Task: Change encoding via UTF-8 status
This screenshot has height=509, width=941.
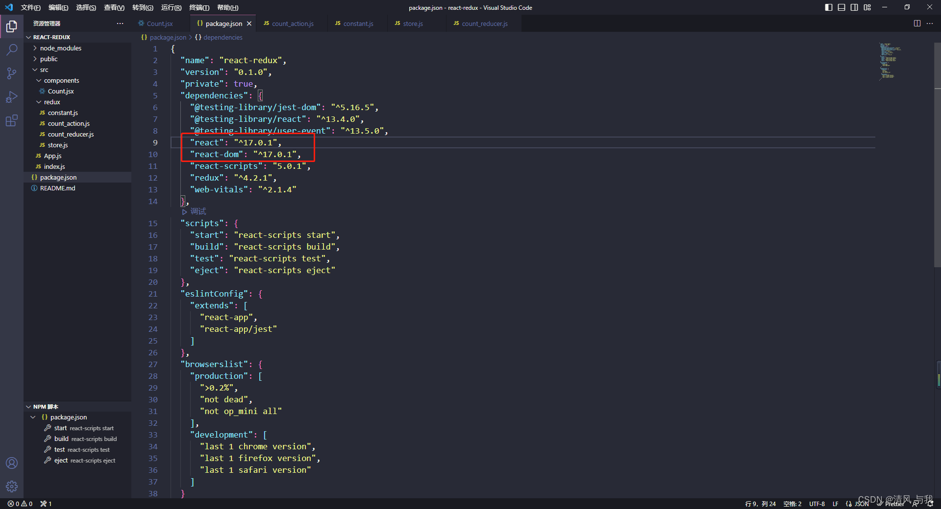Action: click(x=817, y=504)
